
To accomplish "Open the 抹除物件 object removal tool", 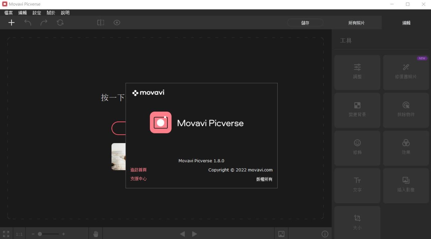I will (406, 110).
